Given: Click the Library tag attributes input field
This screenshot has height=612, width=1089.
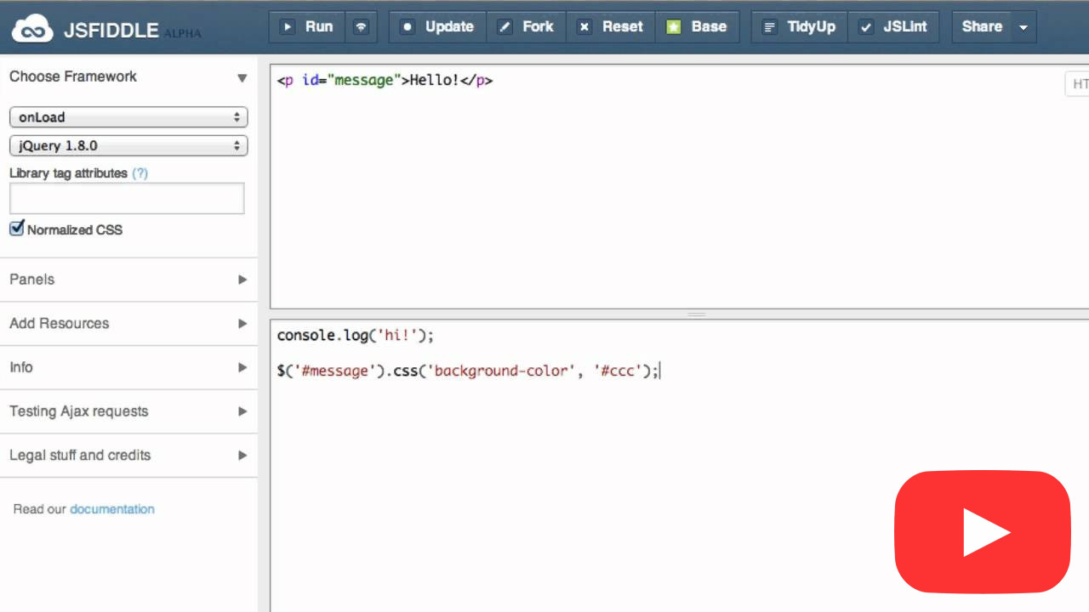Looking at the screenshot, I should pos(127,198).
